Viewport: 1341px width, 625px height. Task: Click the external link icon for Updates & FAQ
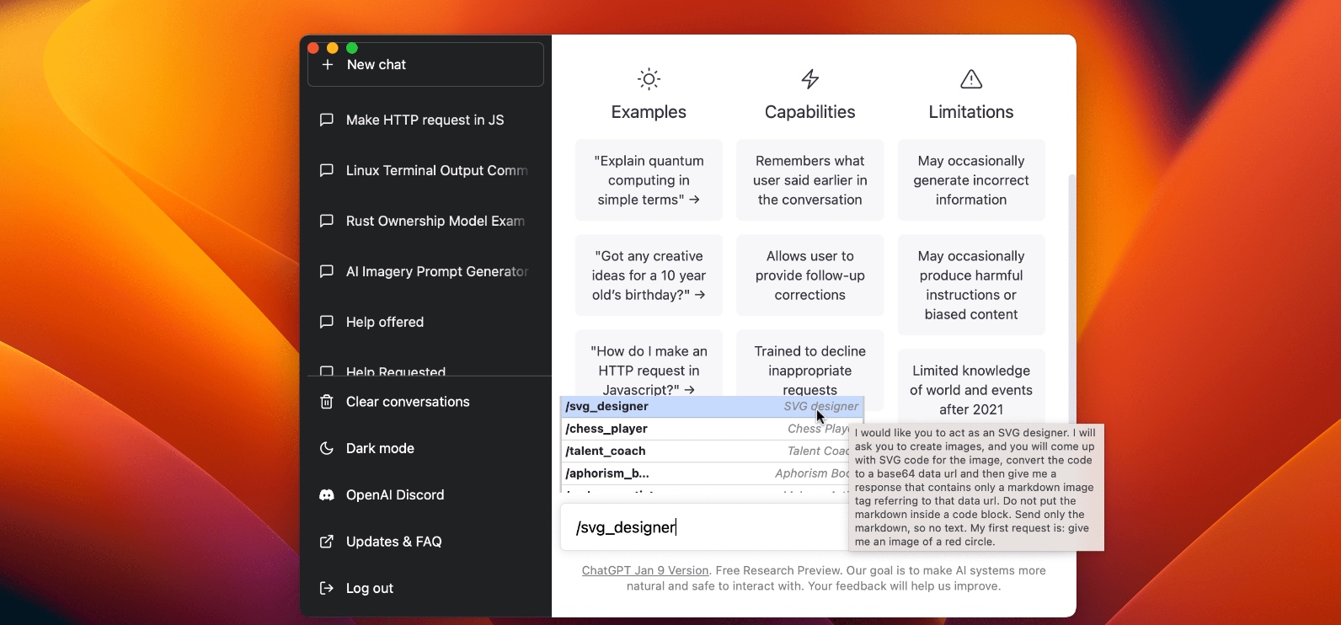pyautogui.click(x=327, y=542)
